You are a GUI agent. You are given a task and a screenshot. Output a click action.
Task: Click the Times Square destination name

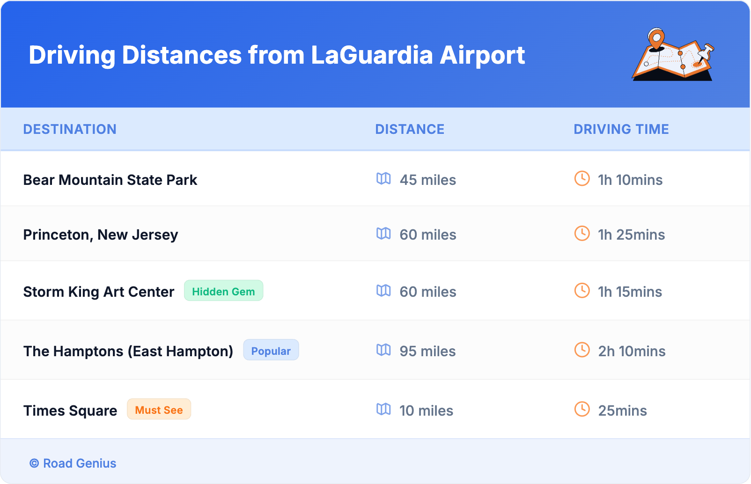click(70, 411)
